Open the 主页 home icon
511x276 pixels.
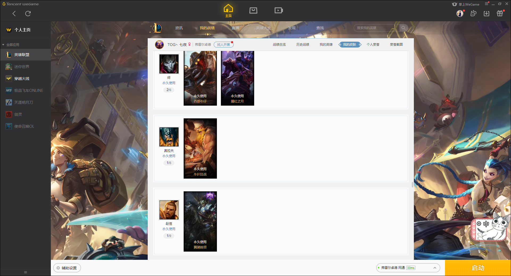228,11
